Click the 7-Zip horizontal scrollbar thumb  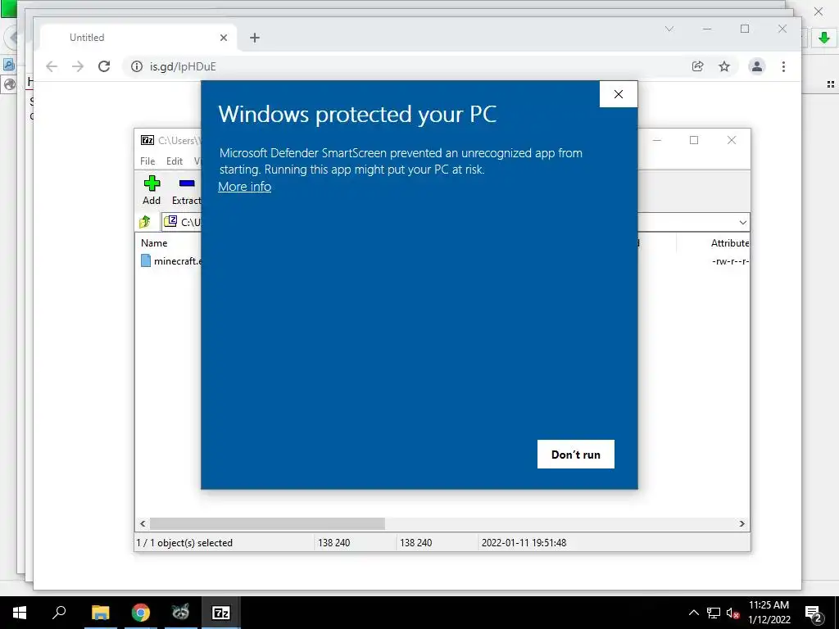267,523
